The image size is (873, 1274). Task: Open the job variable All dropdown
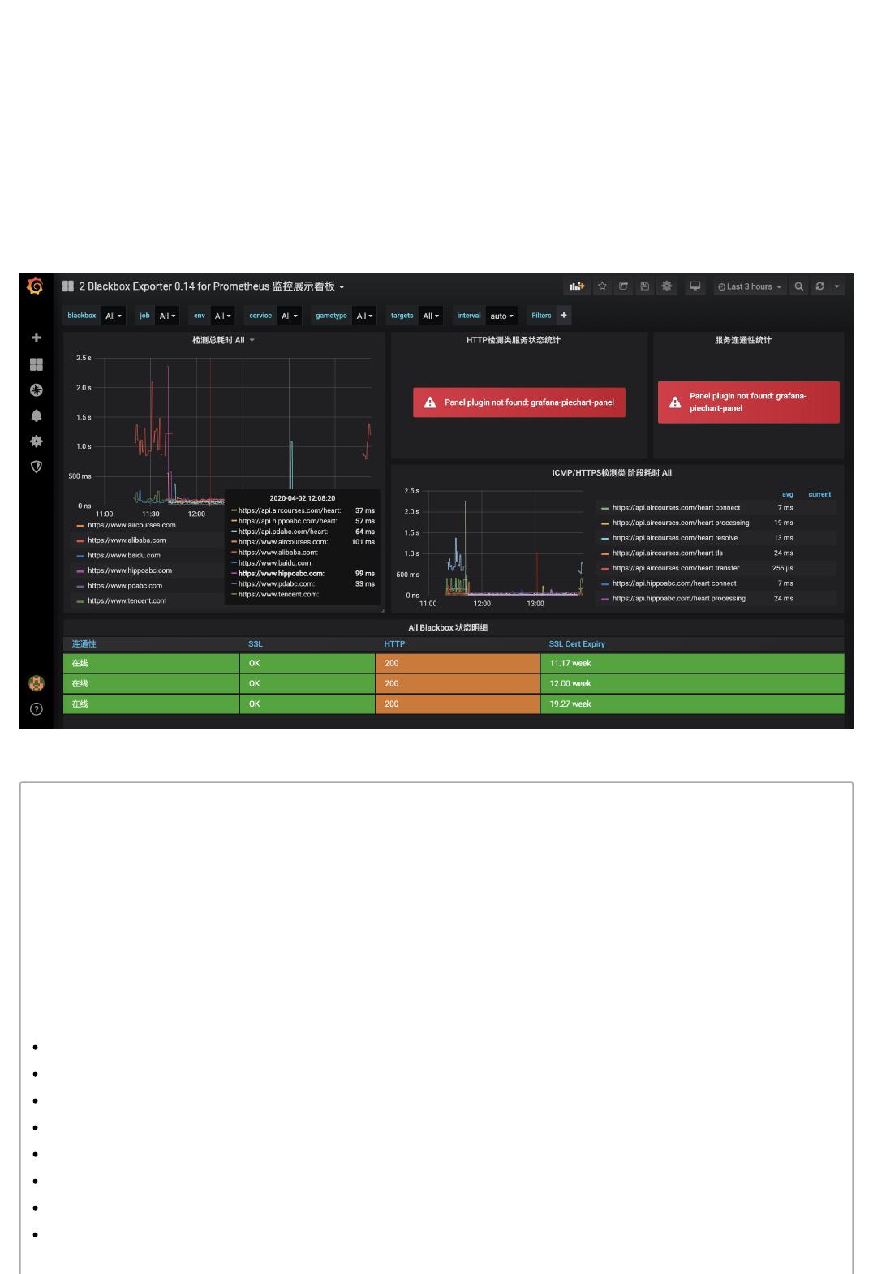[x=167, y=316]
